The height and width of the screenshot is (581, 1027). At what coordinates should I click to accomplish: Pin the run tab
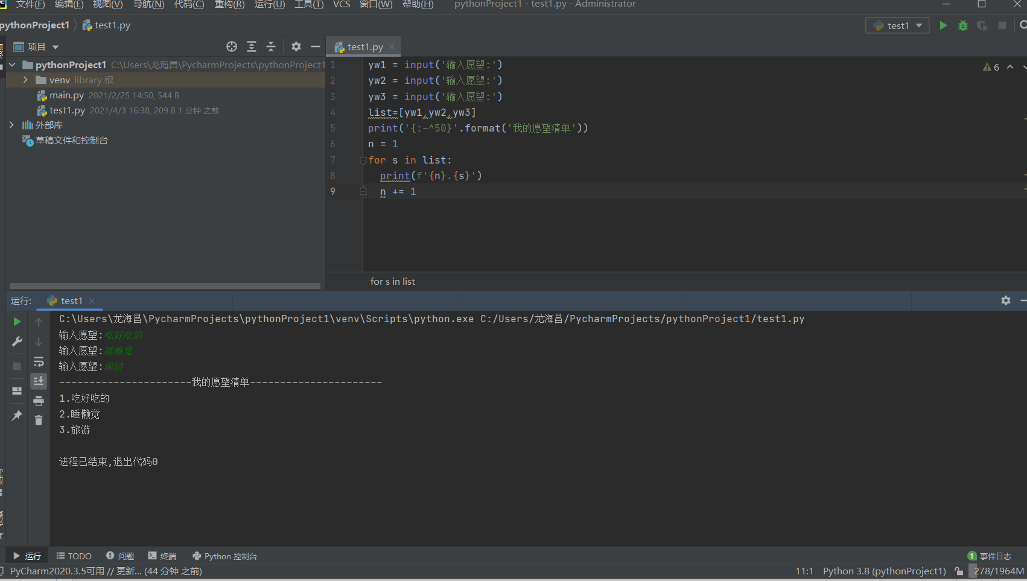pyautogui.click(x=17, y=416)
